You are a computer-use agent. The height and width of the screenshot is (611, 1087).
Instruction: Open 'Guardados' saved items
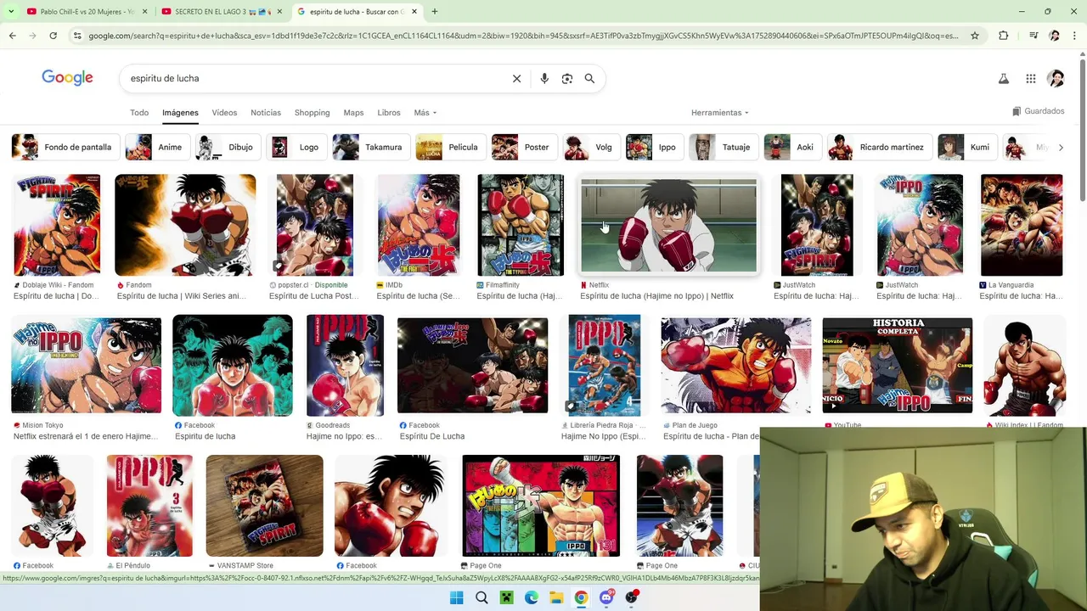coord(1039,111)
